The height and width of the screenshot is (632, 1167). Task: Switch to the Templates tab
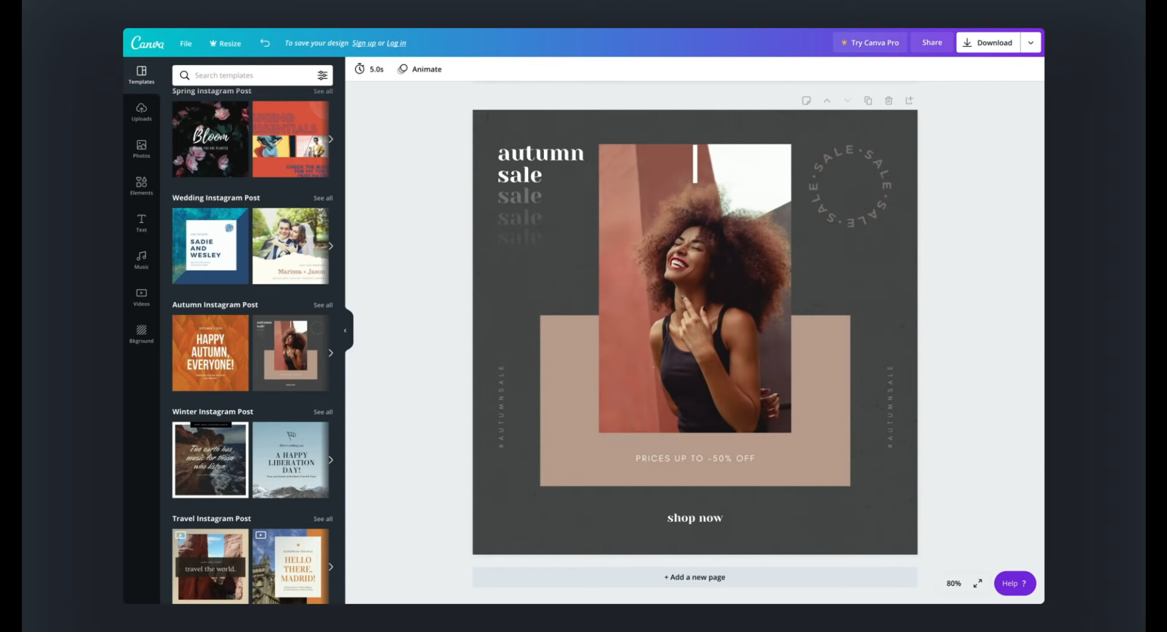click(x=141, y=75)
